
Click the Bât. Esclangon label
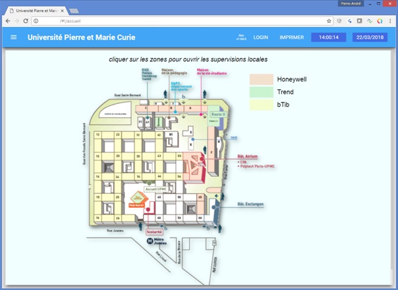[x=250, y=204]
